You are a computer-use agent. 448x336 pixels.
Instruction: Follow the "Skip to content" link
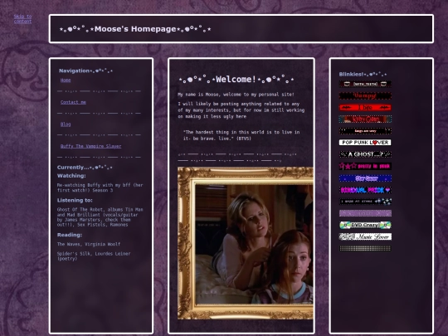(23, 19)
